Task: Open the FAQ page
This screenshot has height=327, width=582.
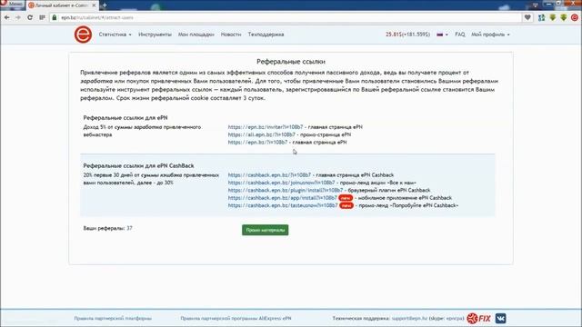Action: point(460,35)
